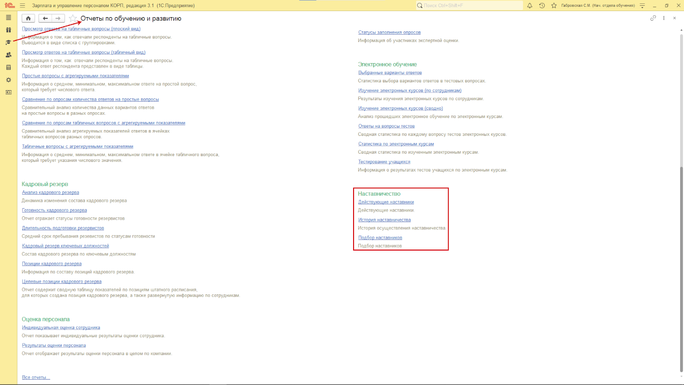
Task: Open the history clock icon
Action: 542,5
